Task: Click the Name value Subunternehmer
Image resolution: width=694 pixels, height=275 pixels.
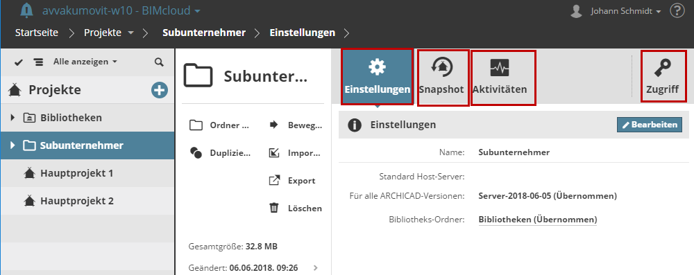Action: click(514, 152)
